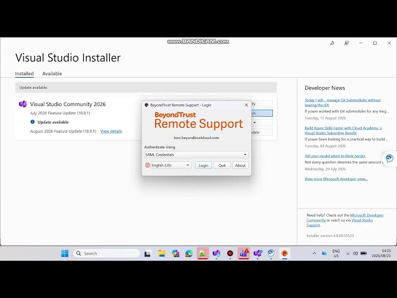Viewport: 397px width, 298px height.
Task: Click the Login button
Action: click(x=203, y=165)
